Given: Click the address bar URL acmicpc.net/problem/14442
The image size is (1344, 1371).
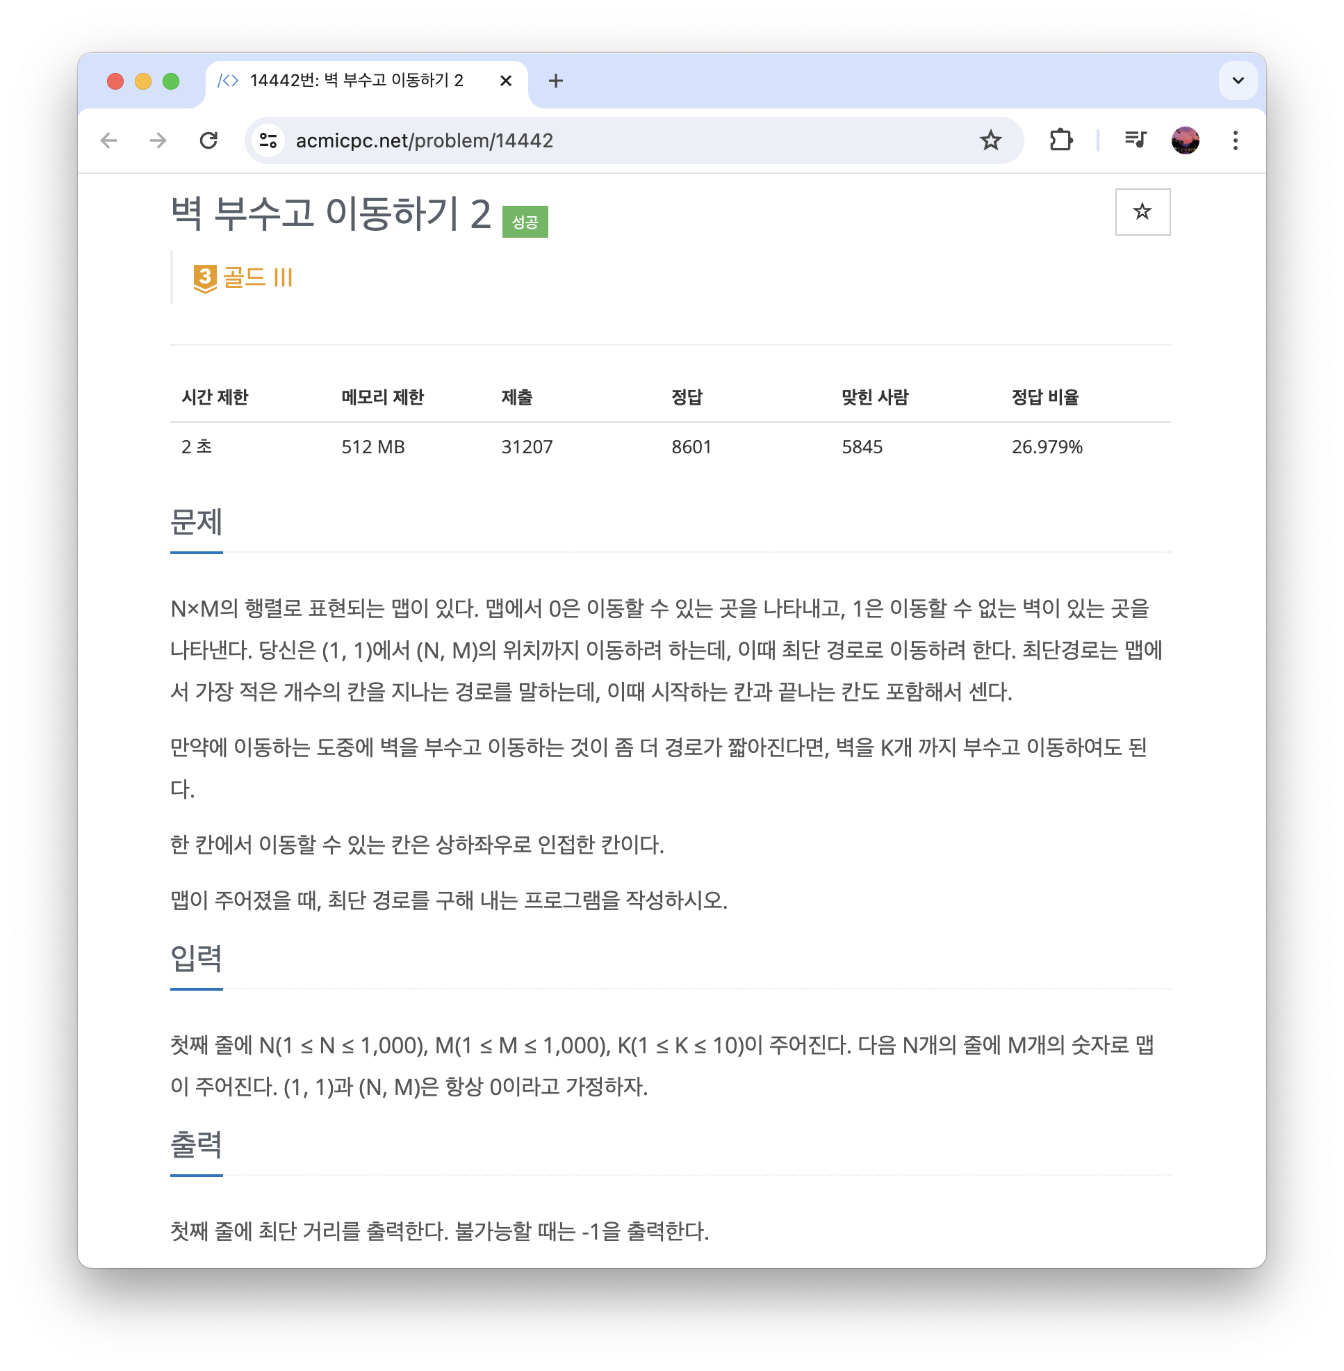Looking at the screenshot, I should point(424,140).
